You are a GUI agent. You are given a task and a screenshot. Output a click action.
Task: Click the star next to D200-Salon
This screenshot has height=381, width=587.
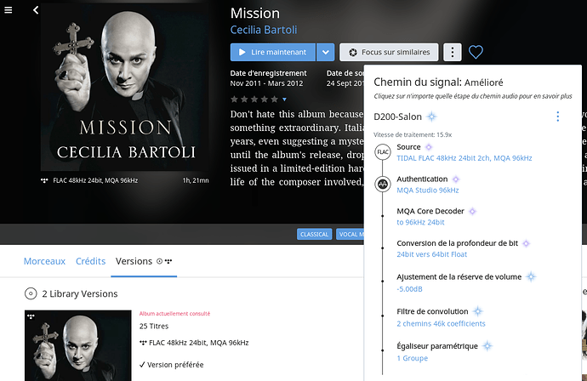(431, 117)
